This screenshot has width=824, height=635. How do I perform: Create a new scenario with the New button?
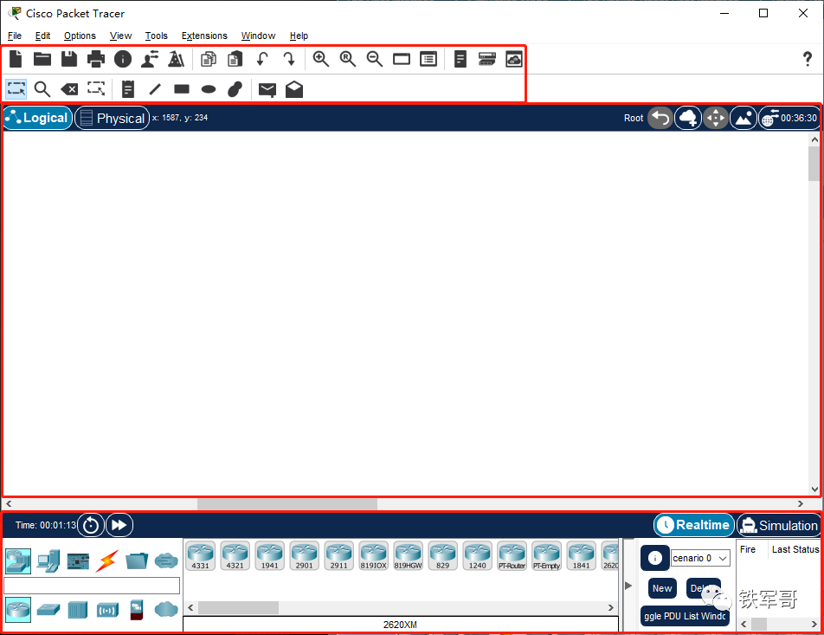(x=661, y=588)
